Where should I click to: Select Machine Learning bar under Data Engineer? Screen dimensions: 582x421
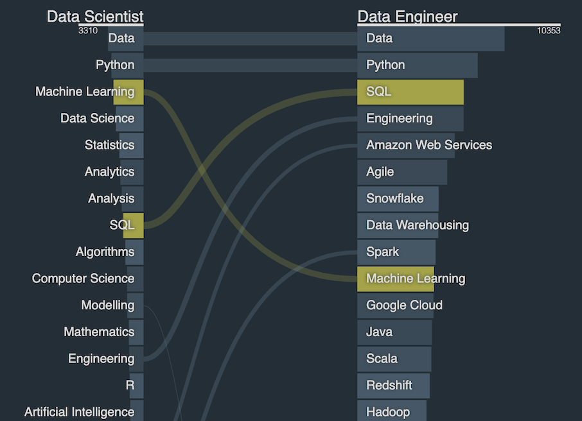tap(396, 279)
